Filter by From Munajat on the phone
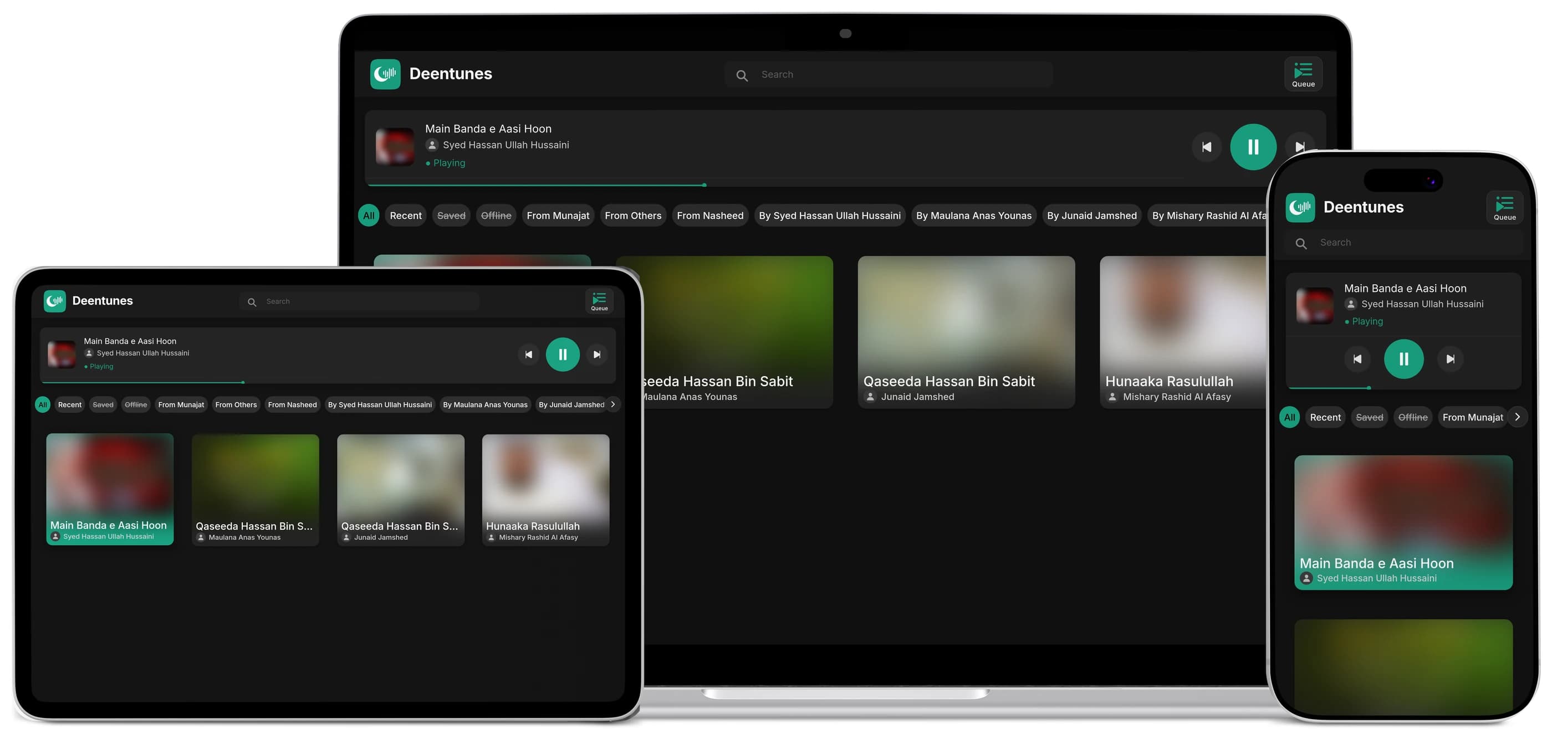1552x739 pixels. (1473, 417)
